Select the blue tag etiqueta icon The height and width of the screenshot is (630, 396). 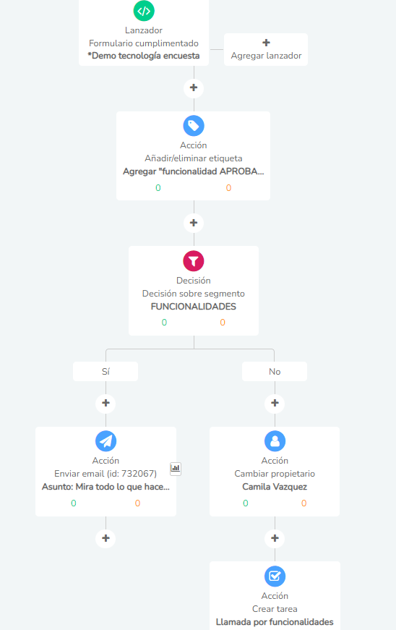click(194, 126)
